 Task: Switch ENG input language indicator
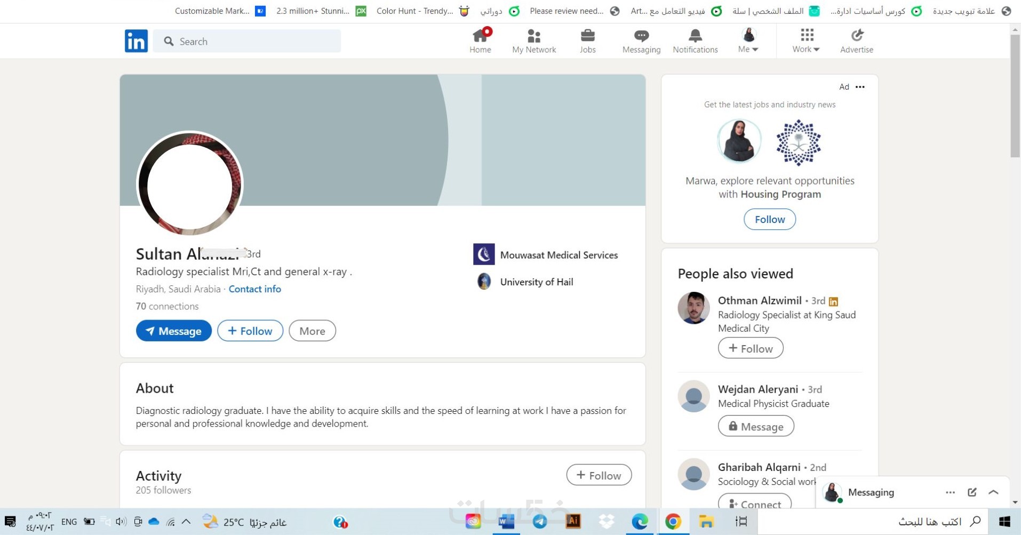69,522
